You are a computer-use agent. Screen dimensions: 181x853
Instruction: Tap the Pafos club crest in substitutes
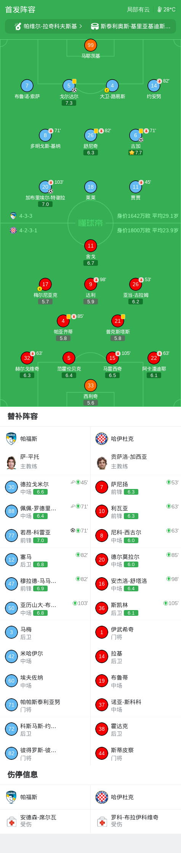tap(11, 439)
